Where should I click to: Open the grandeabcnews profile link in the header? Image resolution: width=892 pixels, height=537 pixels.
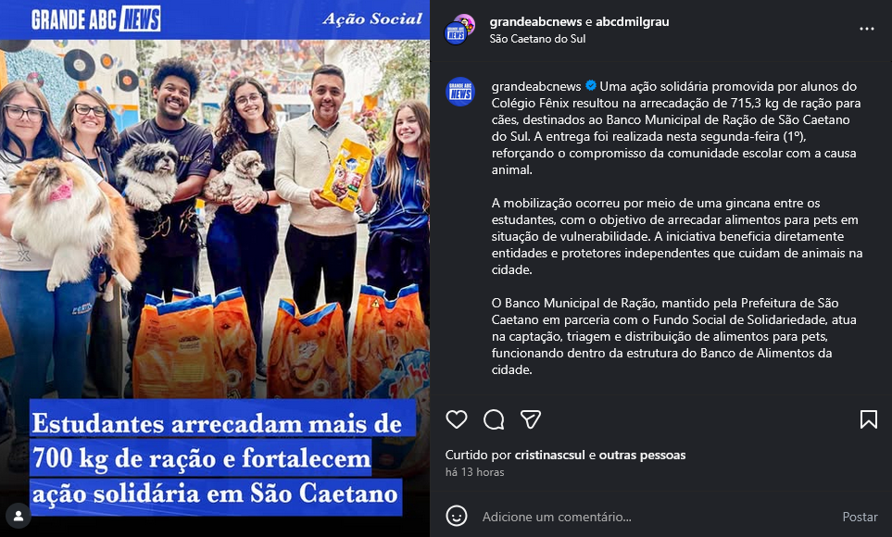[535, 21]
